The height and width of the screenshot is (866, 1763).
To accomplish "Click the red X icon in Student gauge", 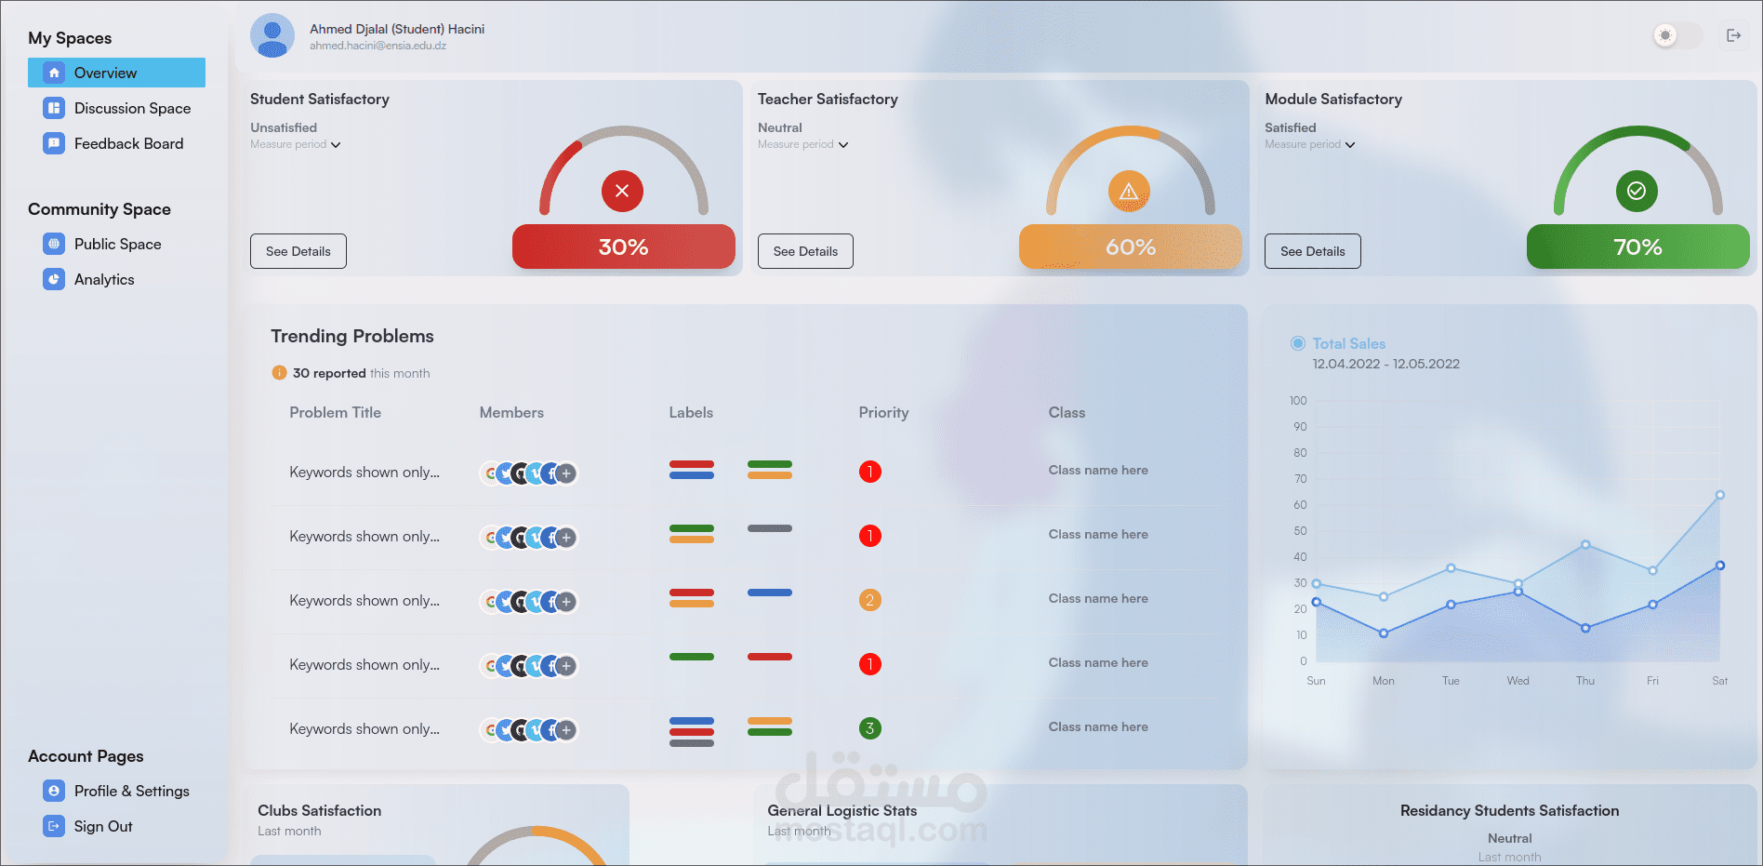I will click(x=622, y=191).
